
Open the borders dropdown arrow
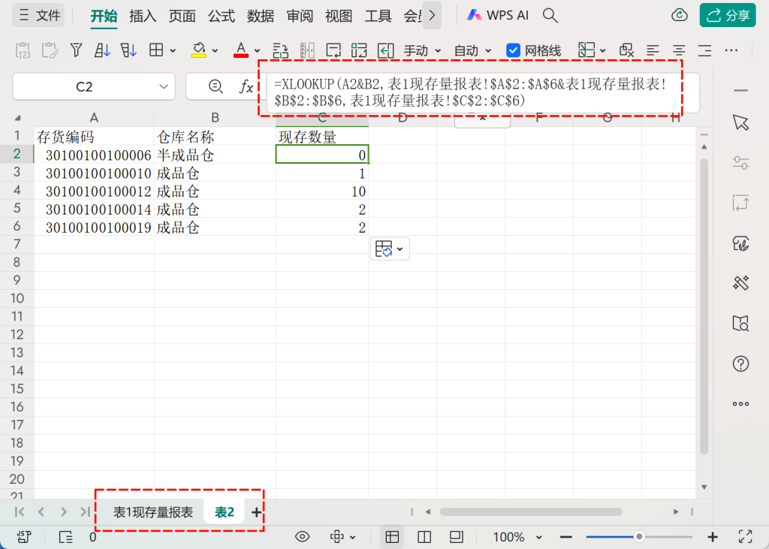pos(173,50)
